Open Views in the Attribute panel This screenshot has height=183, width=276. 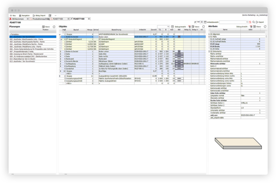(x=257, y=26)
